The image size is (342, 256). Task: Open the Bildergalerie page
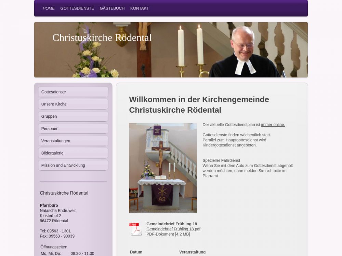point(73,153)
